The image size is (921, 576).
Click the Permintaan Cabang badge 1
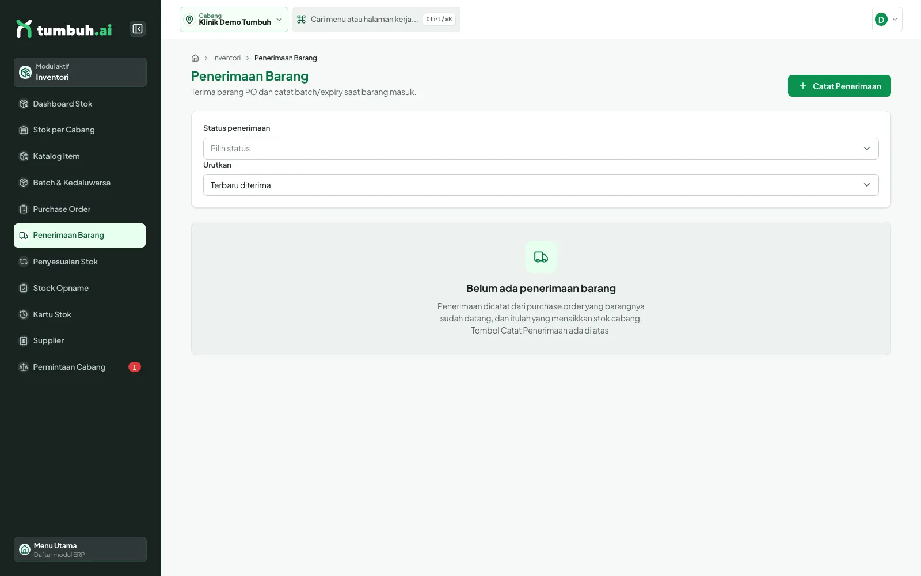pyautogui.click(x=135, y=367)
